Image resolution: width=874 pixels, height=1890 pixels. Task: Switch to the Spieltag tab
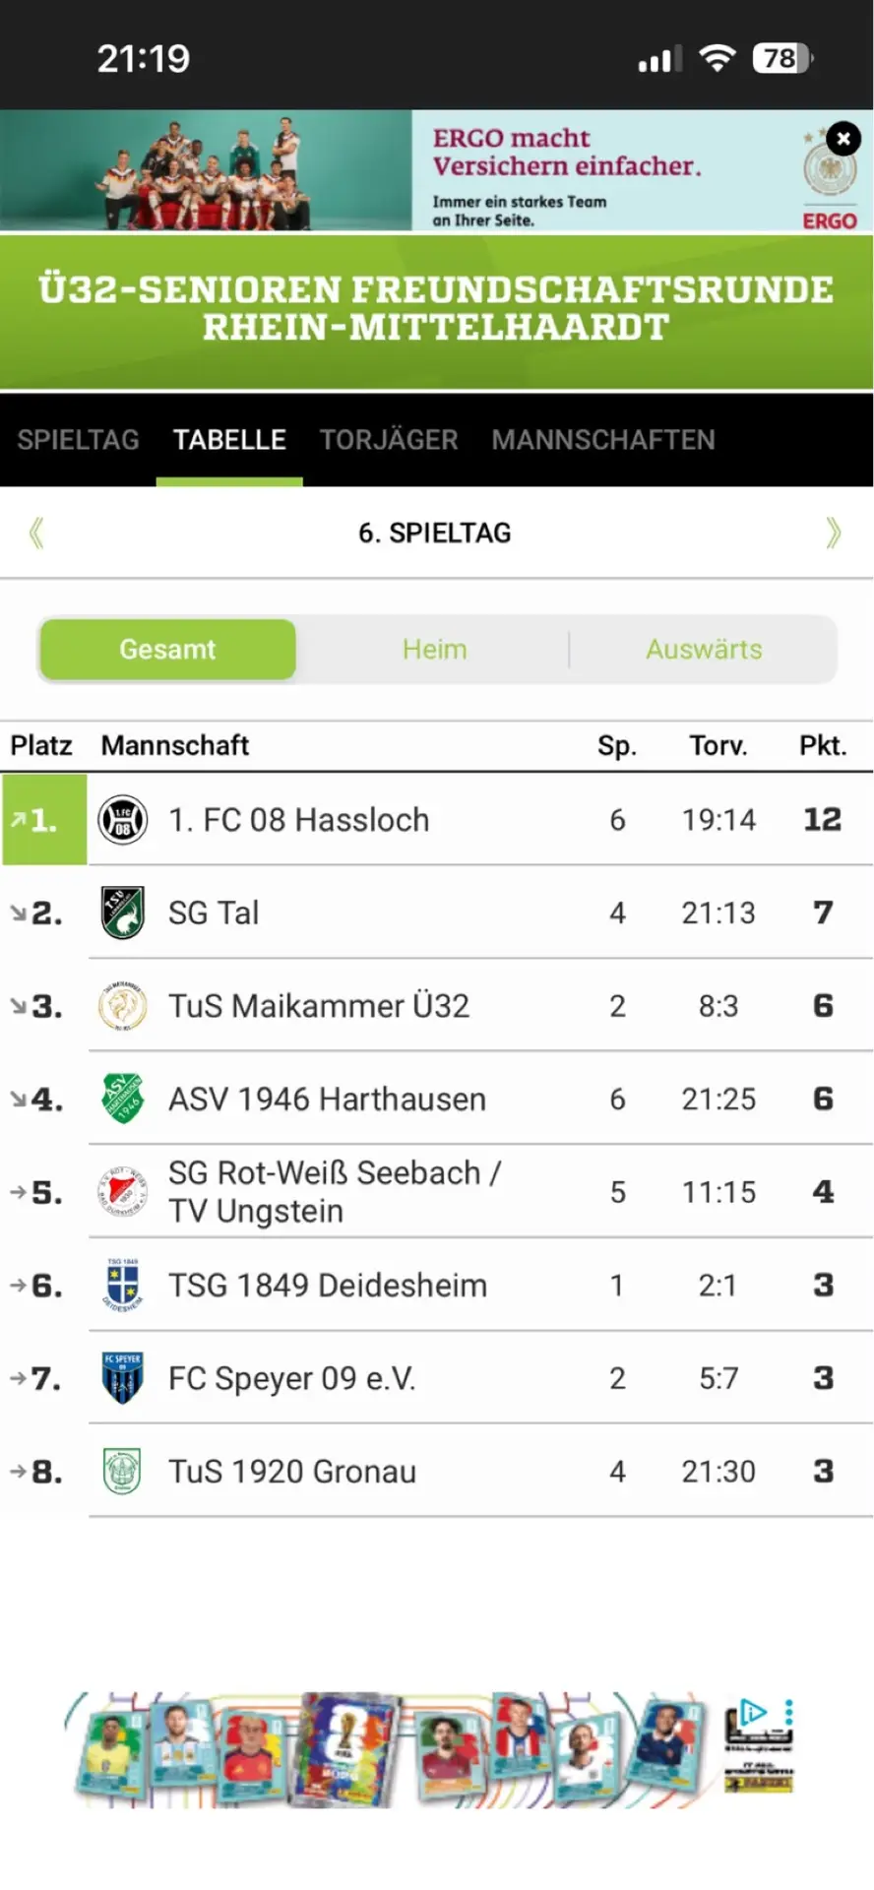tap(78, 440)
